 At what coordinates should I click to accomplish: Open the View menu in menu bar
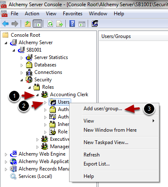51,14
